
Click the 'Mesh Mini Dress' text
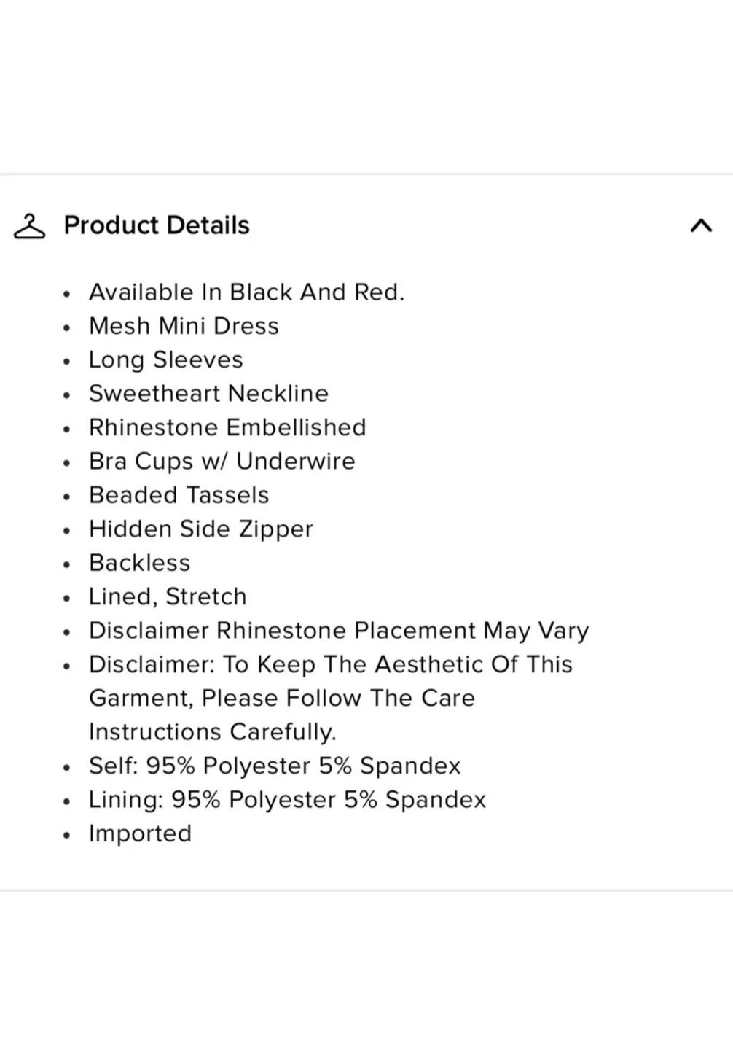coord(184,326)
